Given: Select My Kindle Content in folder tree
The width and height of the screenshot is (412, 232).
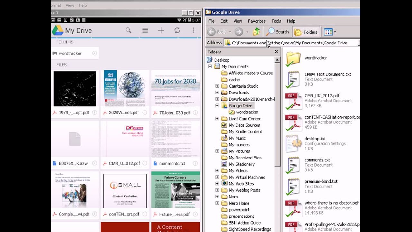Looking at the screenshot, I should click(x=246, y=131).
